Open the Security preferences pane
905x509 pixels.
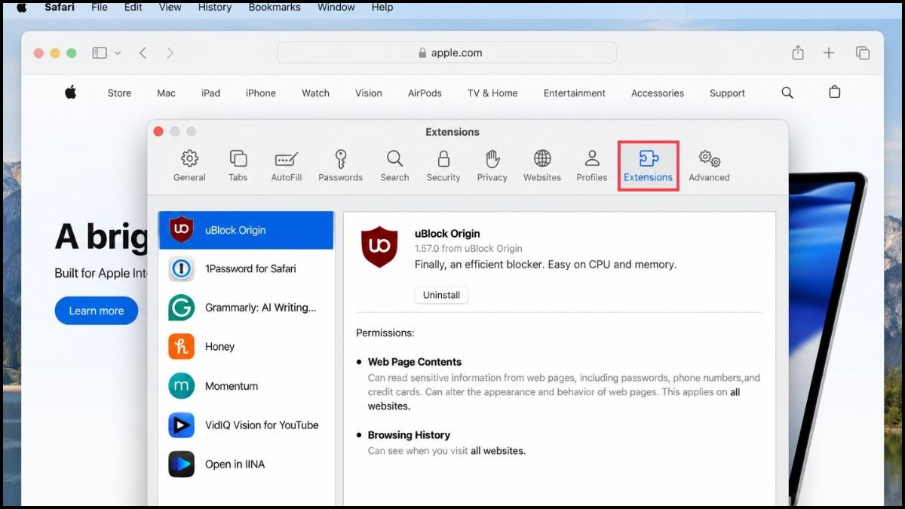[x=443, y=166]
